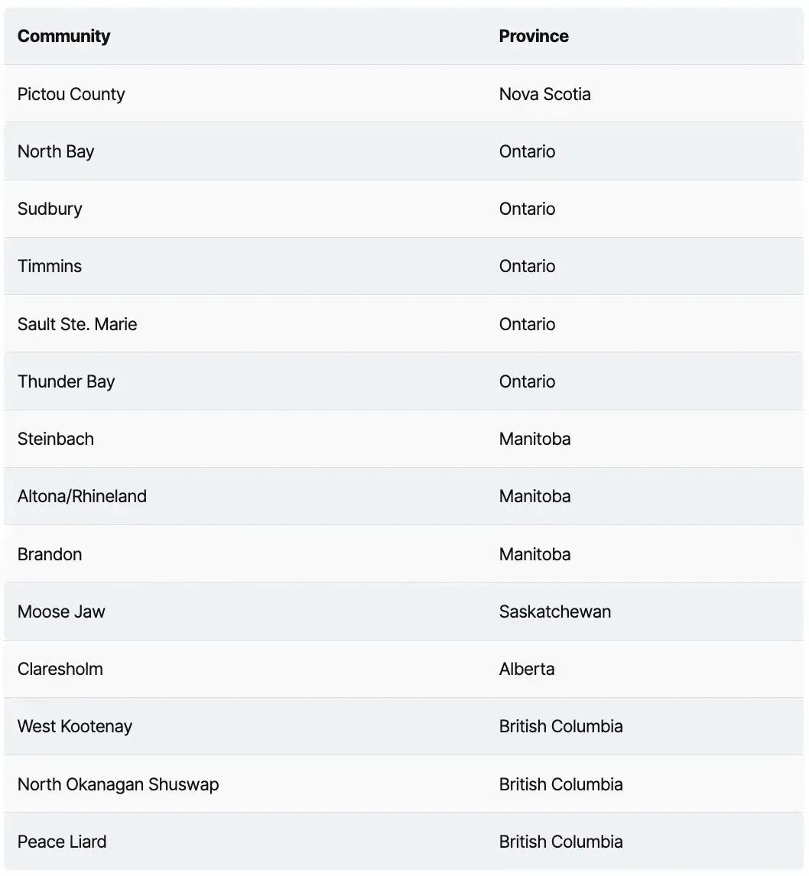Select the Moose Jaw cell

61,612
